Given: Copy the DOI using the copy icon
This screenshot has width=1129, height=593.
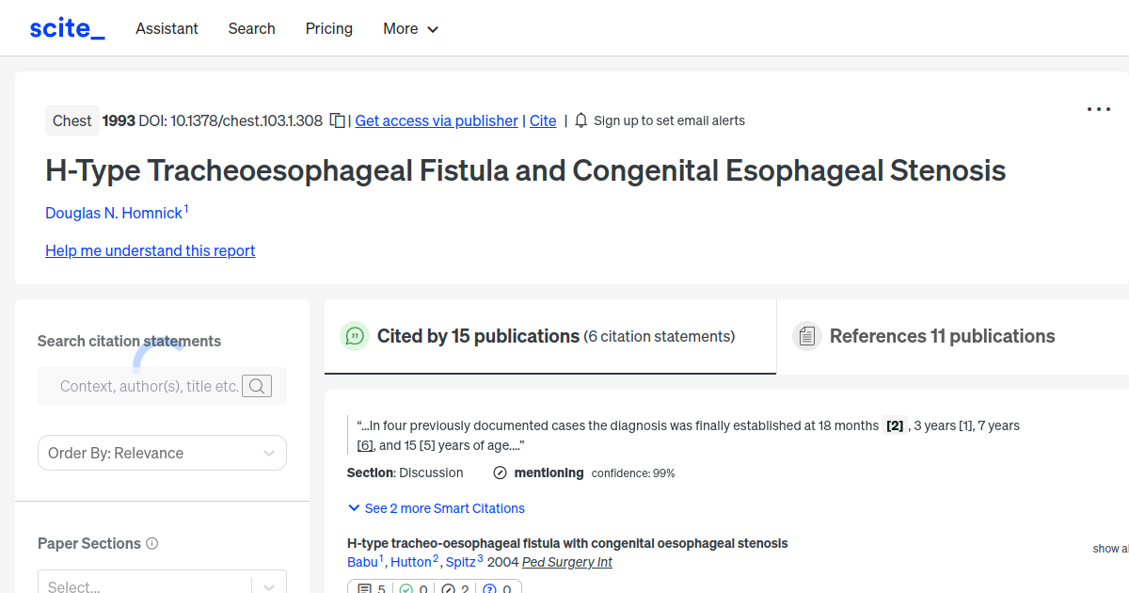Looking at the screenshot, I should click(x=336, y=120).
